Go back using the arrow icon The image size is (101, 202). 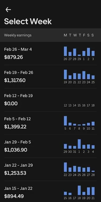tap(8, 9)
